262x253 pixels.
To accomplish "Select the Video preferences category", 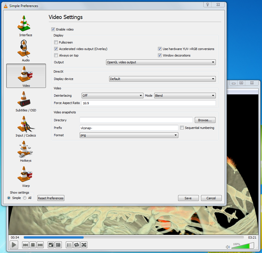I will click(26, 76).
